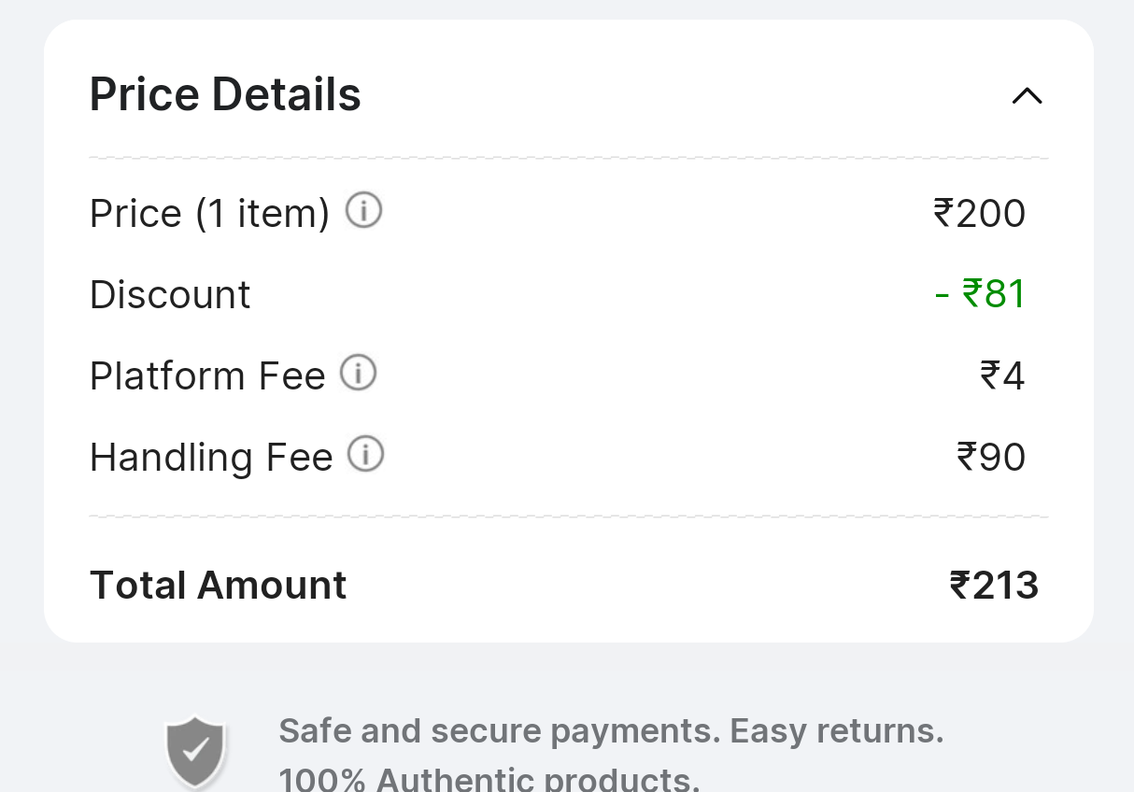Tap the Platform Fee label text
This screenshot has width=1134, height=792.
point(207,376)
